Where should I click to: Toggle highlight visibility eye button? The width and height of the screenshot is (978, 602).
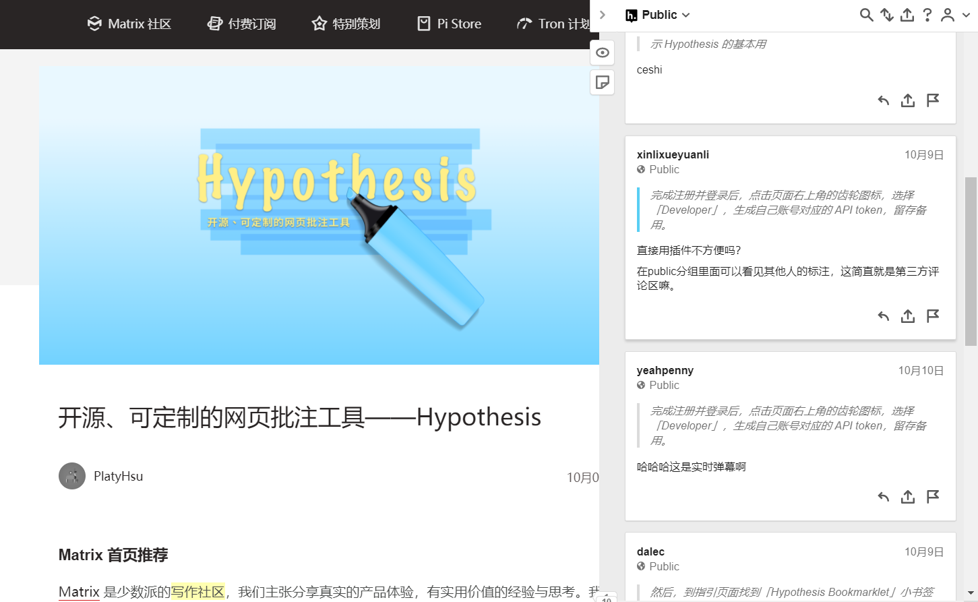(602, 53)
